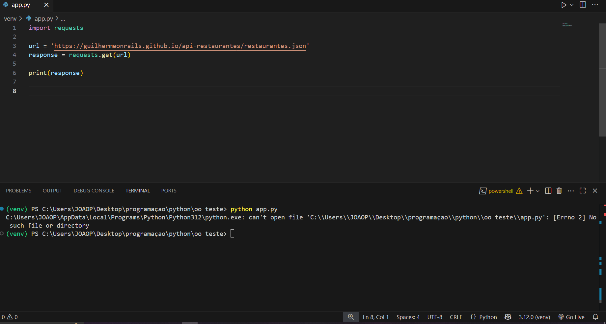606x324 pixels.
Task: Click the powershell terminal label
Action: point(501,191)
